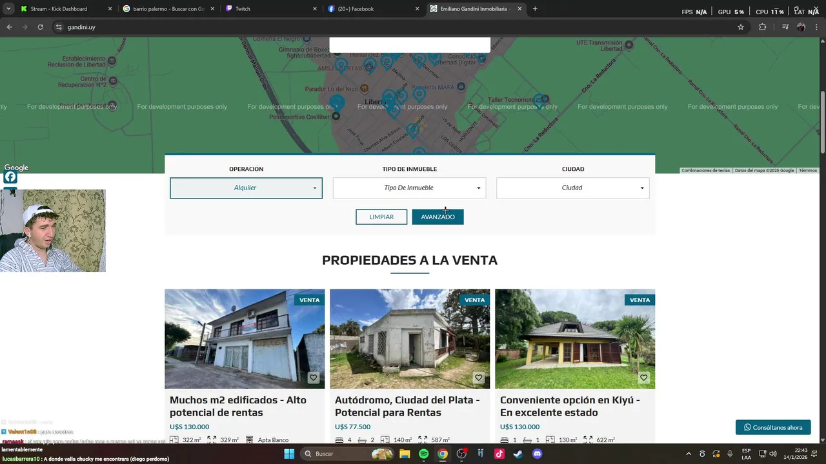
Task: Click the Establecimiento Reclusion de Libertad marker
Action: [112, 61]
